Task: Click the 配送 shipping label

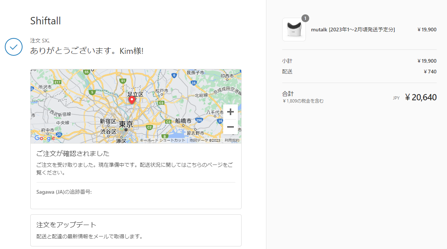Action: coord(287,72)
